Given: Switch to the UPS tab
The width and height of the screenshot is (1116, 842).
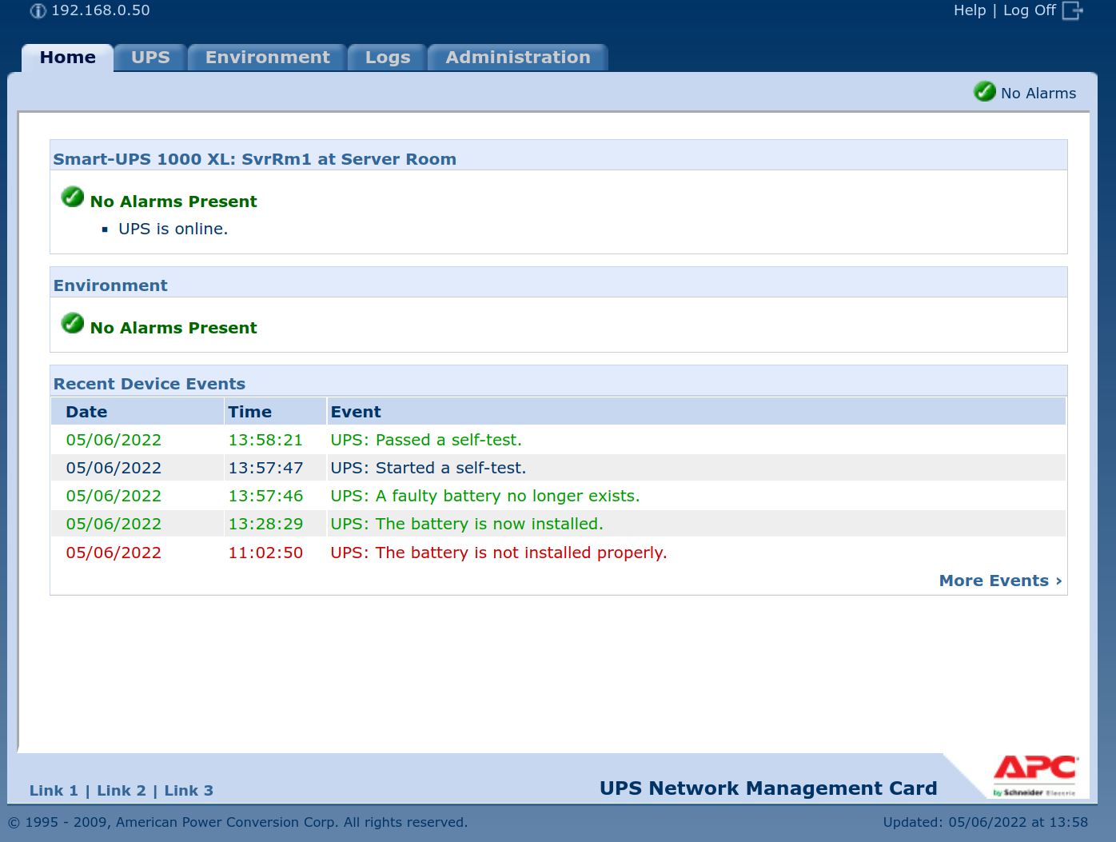Looking at the screenshot, I should 150,58.
